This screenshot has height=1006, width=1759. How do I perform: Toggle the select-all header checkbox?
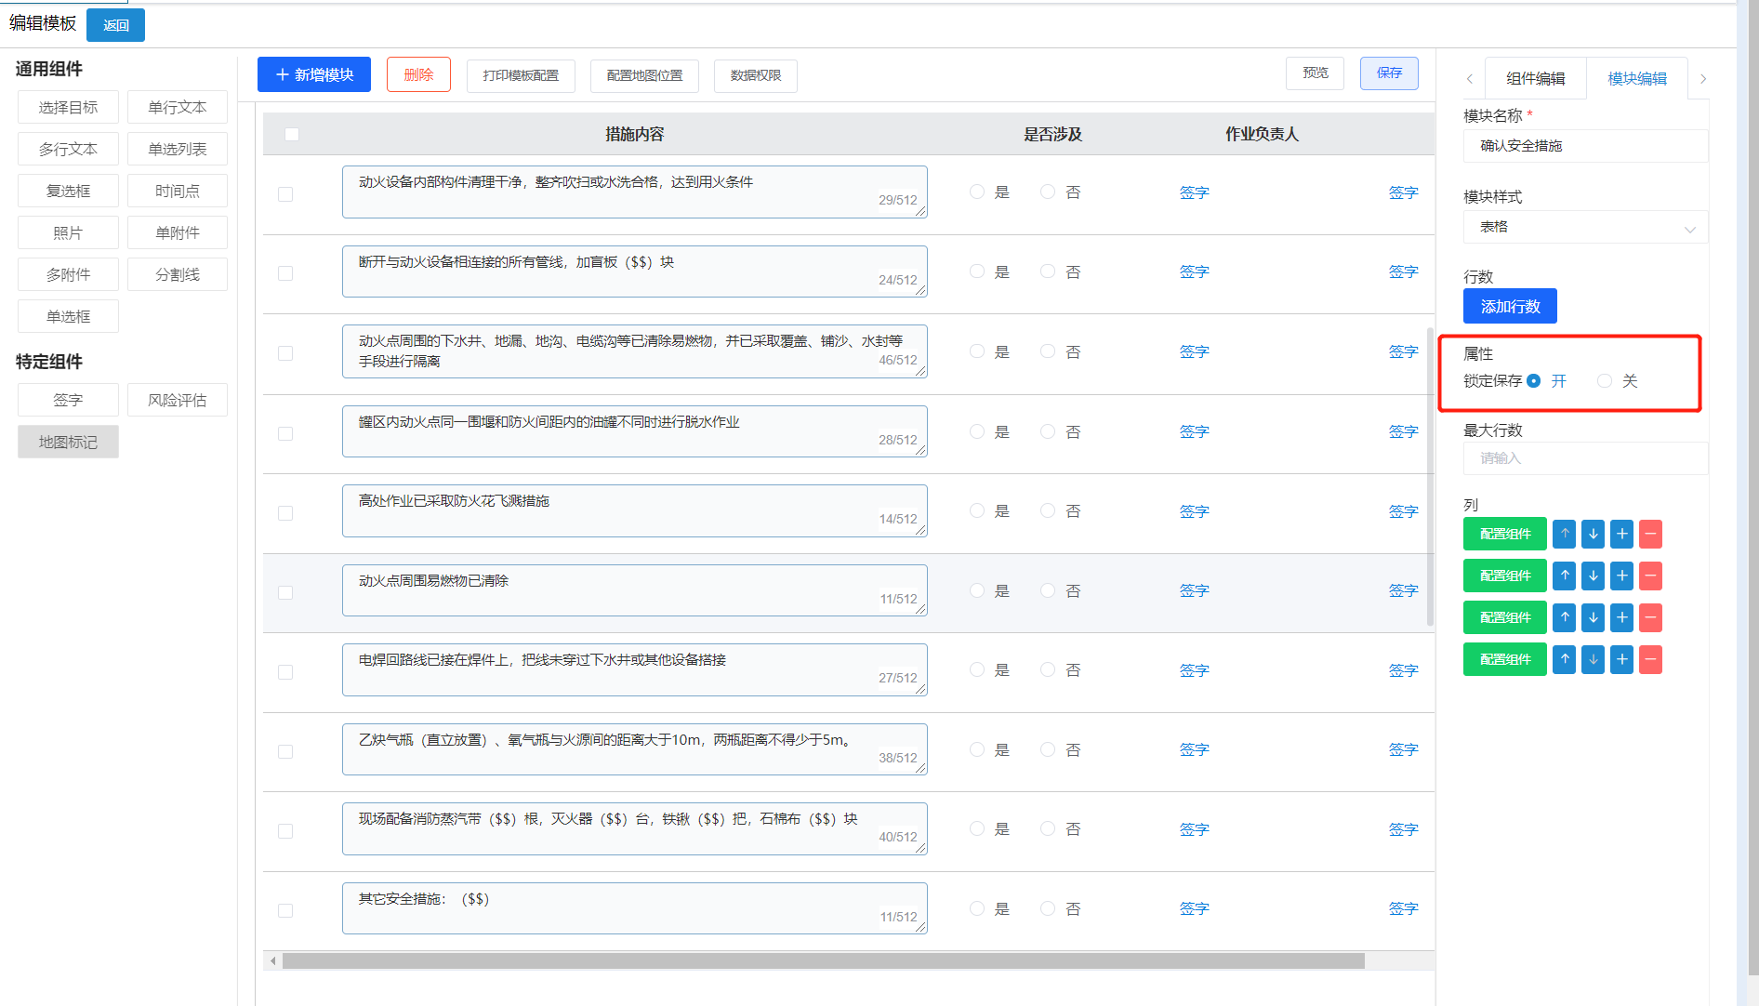292,134
